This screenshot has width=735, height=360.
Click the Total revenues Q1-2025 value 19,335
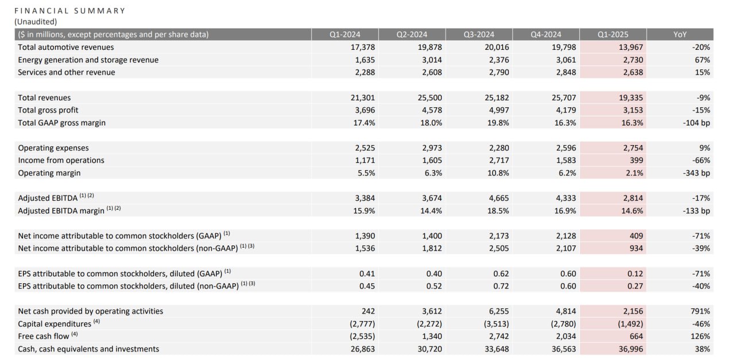[x=629, y=97]
